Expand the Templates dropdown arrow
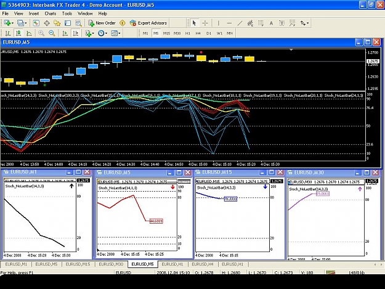 [x=120, y=33]
